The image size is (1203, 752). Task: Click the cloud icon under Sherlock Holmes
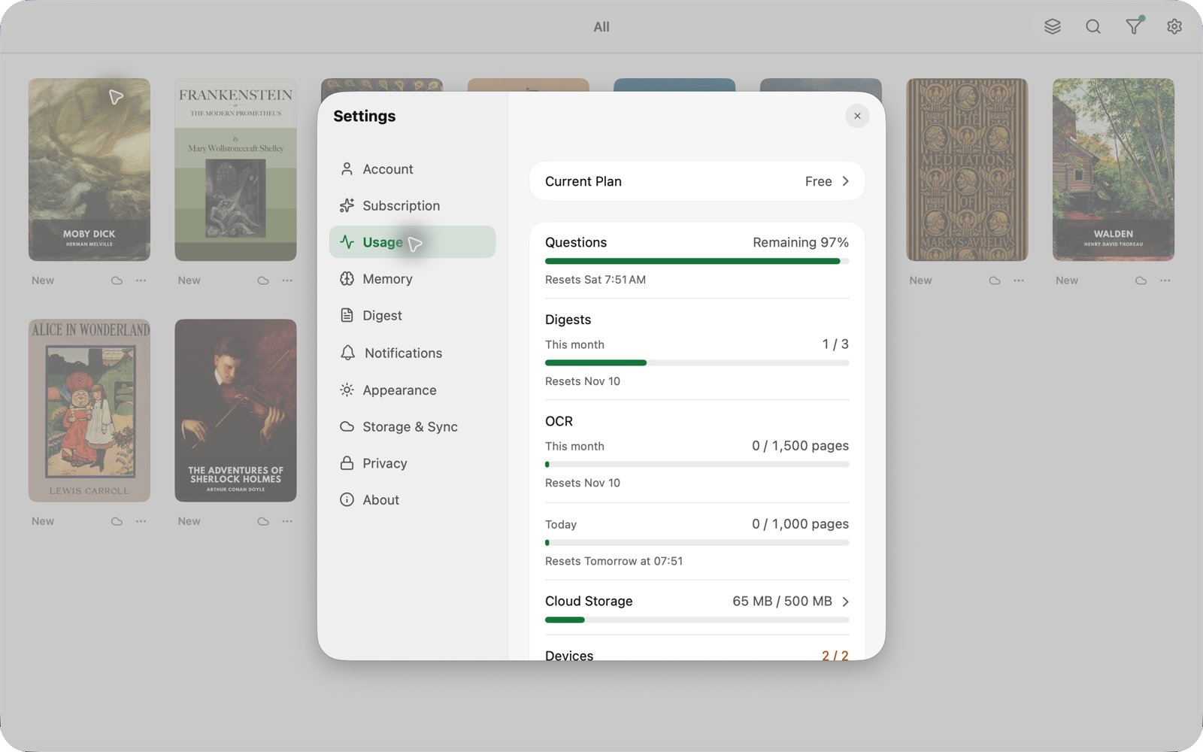[x=263, y=521]
